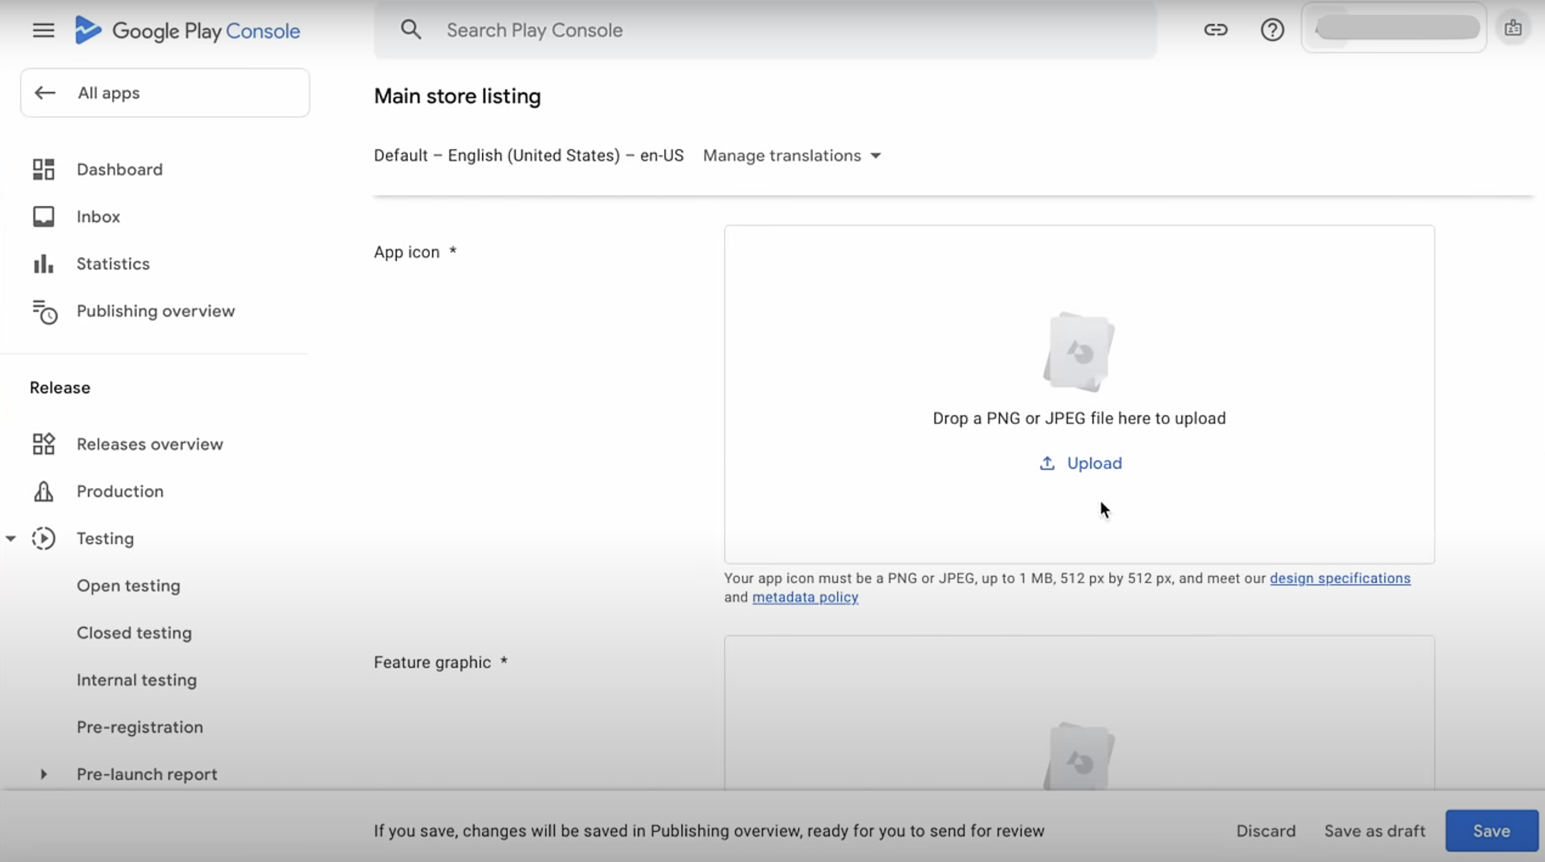This screenshot has height=862, width=1545.
Task: Open the blurred account selector box
Action: [x=1394, y=28]
